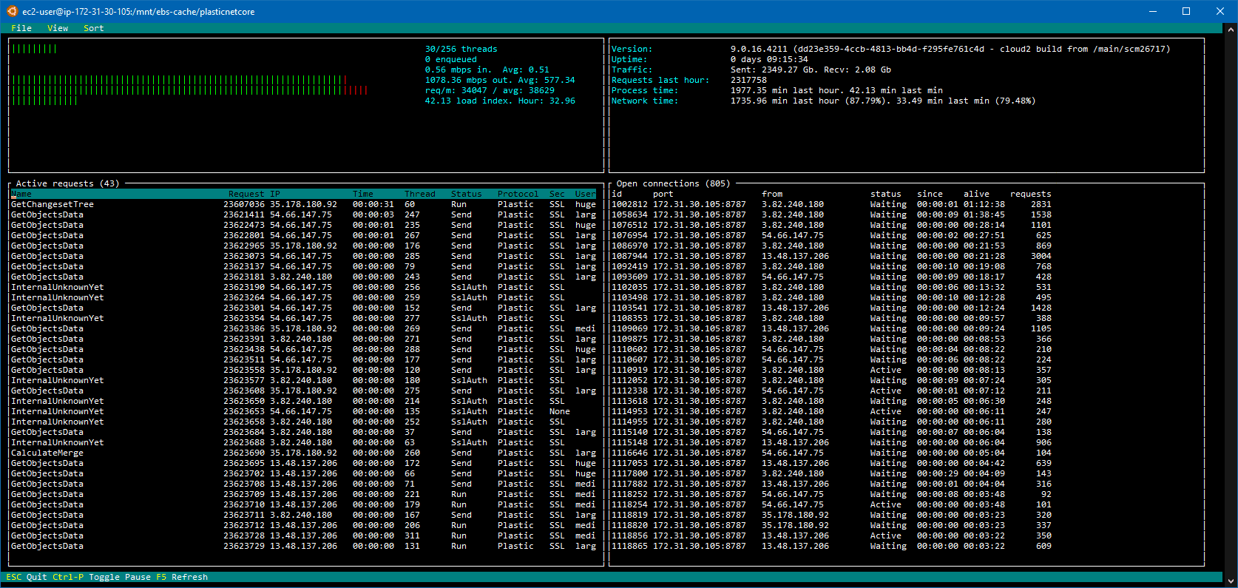1238x588 pixels.
Task: Click the load index line
Action: tap(500, 101)
